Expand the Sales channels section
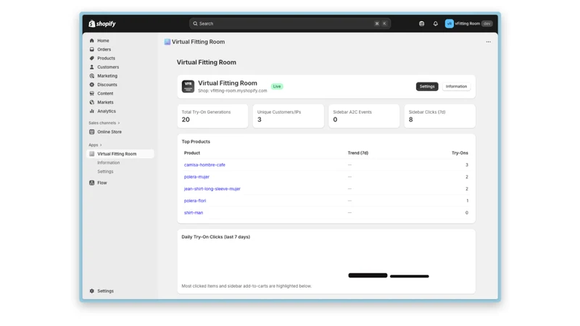This screenshot has height=326, width=580. click(104, 123)
